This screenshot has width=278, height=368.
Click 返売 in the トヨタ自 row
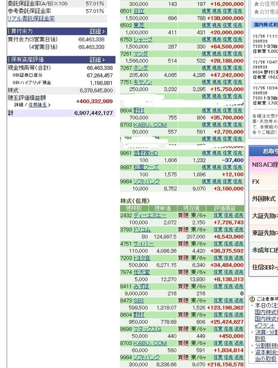point(239,258)
